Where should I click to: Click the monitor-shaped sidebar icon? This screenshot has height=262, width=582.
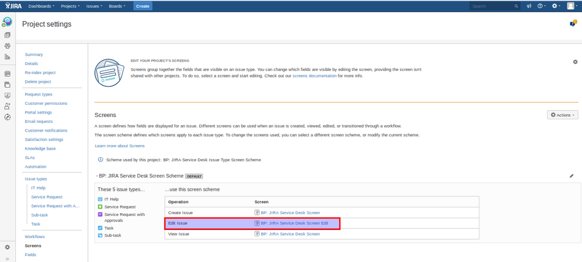point(7,95)
